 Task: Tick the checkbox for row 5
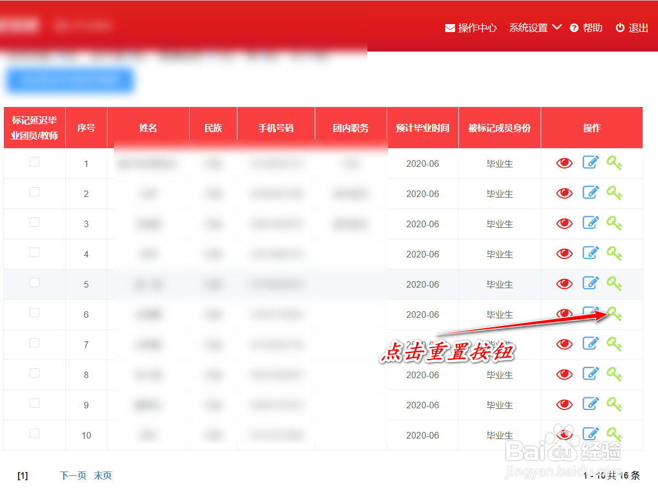coord(34,282)
